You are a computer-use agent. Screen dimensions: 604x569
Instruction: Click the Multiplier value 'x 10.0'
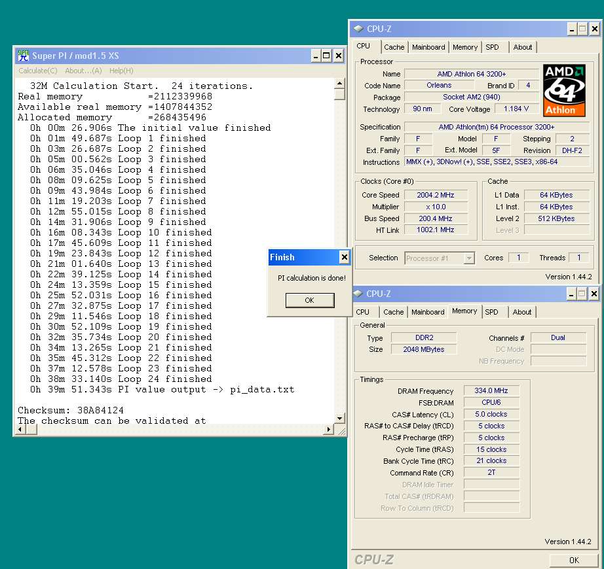click(x=436, y=207)
